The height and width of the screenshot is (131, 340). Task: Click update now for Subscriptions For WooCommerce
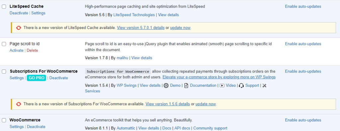coord(206,104)
